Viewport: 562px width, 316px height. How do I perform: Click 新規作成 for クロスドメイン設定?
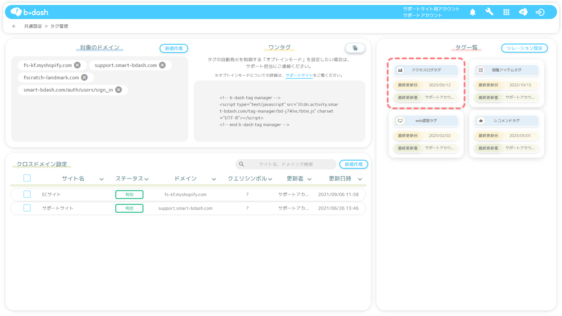[x=353, y=164]
